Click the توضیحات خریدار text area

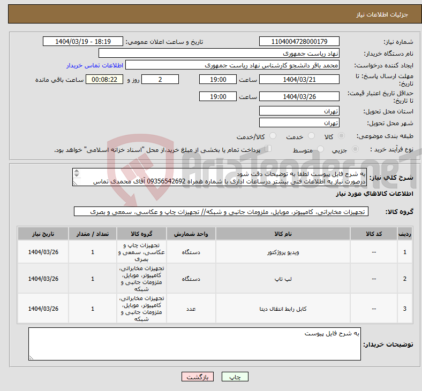click(194, 344)
